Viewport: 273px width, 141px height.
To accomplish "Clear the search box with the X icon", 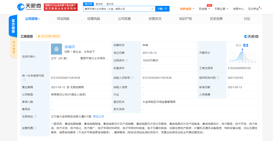I will [x=152, y=9].
